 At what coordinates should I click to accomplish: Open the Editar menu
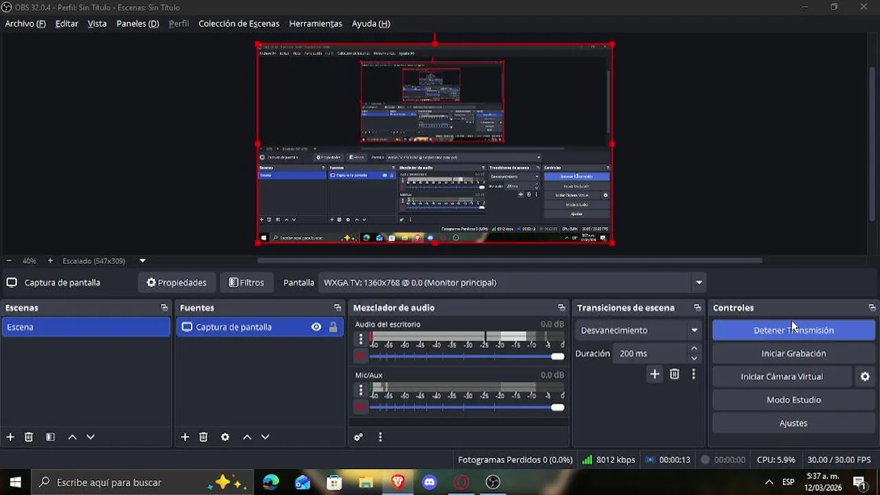point(67,23)
